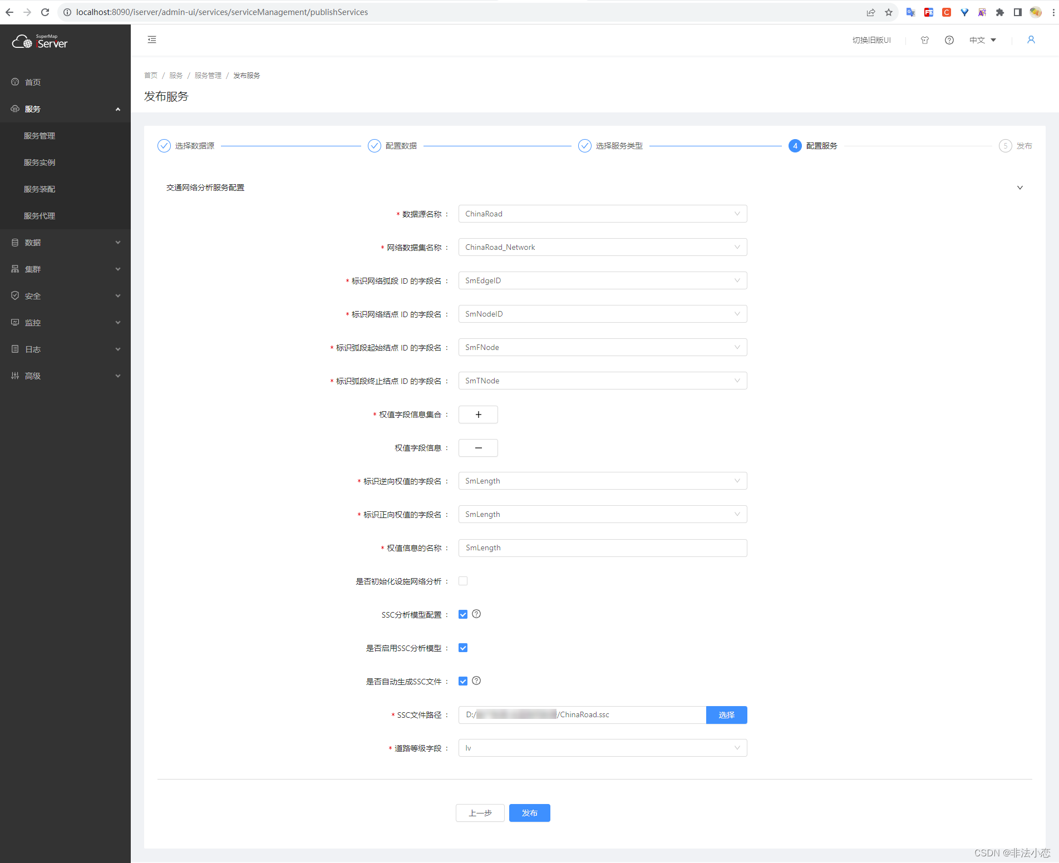Expand the 数据 sidebar menu

[x=65, y=243]
